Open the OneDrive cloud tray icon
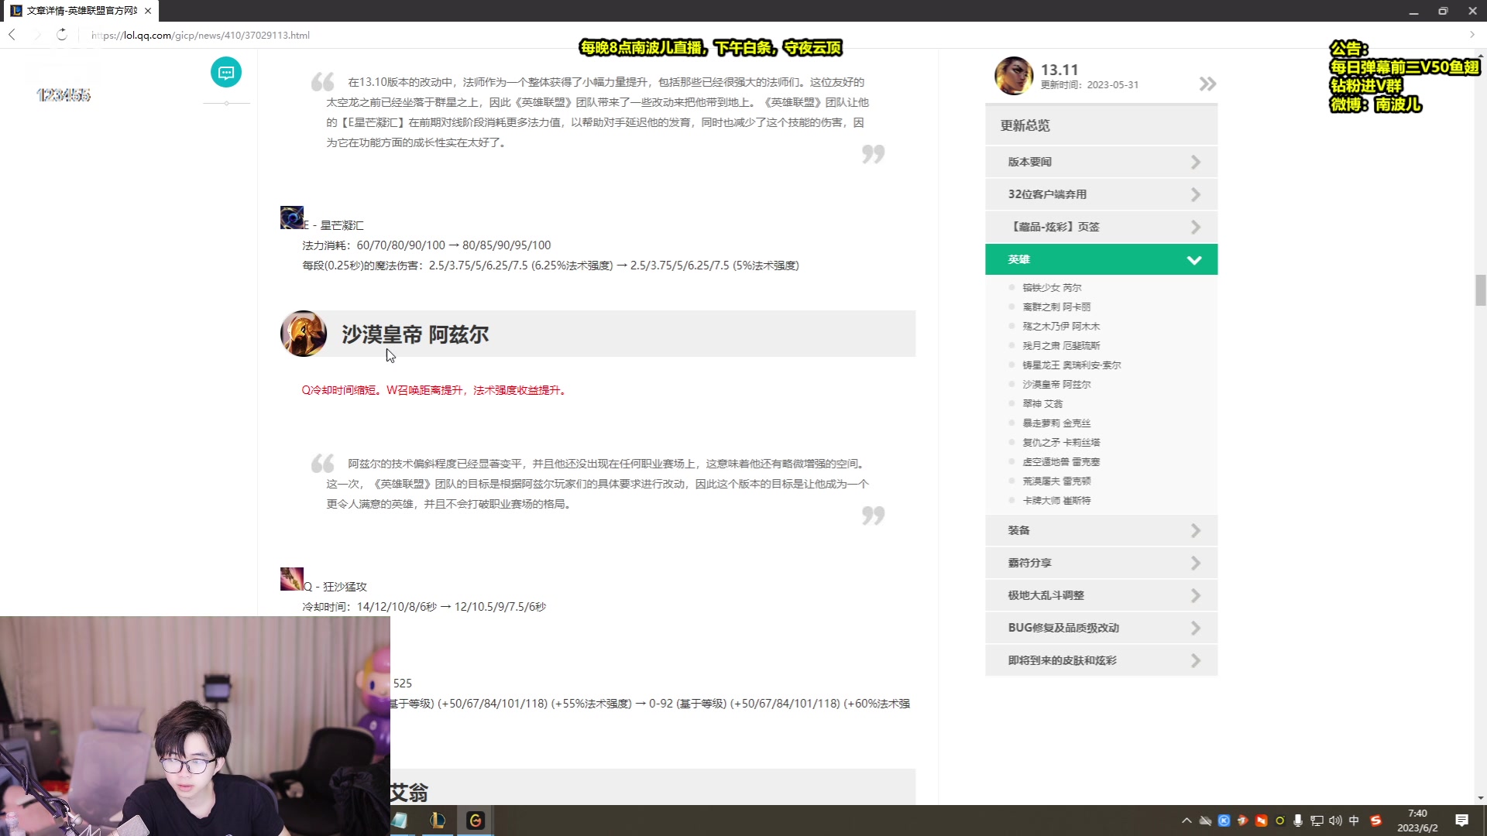The width and height of the screenshot is (1487, 836). tap(1205, 821)
